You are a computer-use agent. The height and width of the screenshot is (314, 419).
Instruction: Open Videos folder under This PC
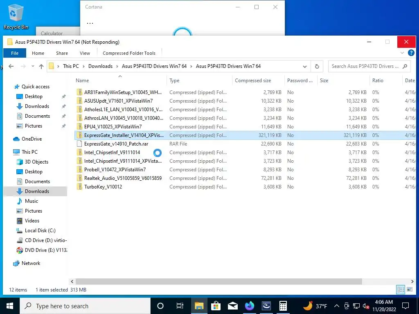click(32, 220)
